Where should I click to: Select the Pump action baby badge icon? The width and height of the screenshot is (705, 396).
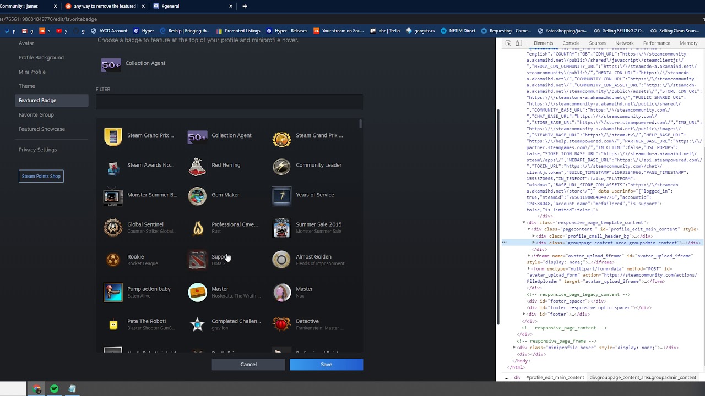[x=113, y=292]
